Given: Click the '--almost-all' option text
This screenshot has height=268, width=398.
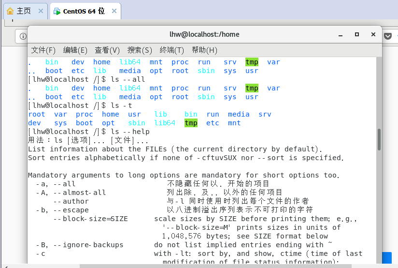Looking at the screenshot, I should 80,193.
